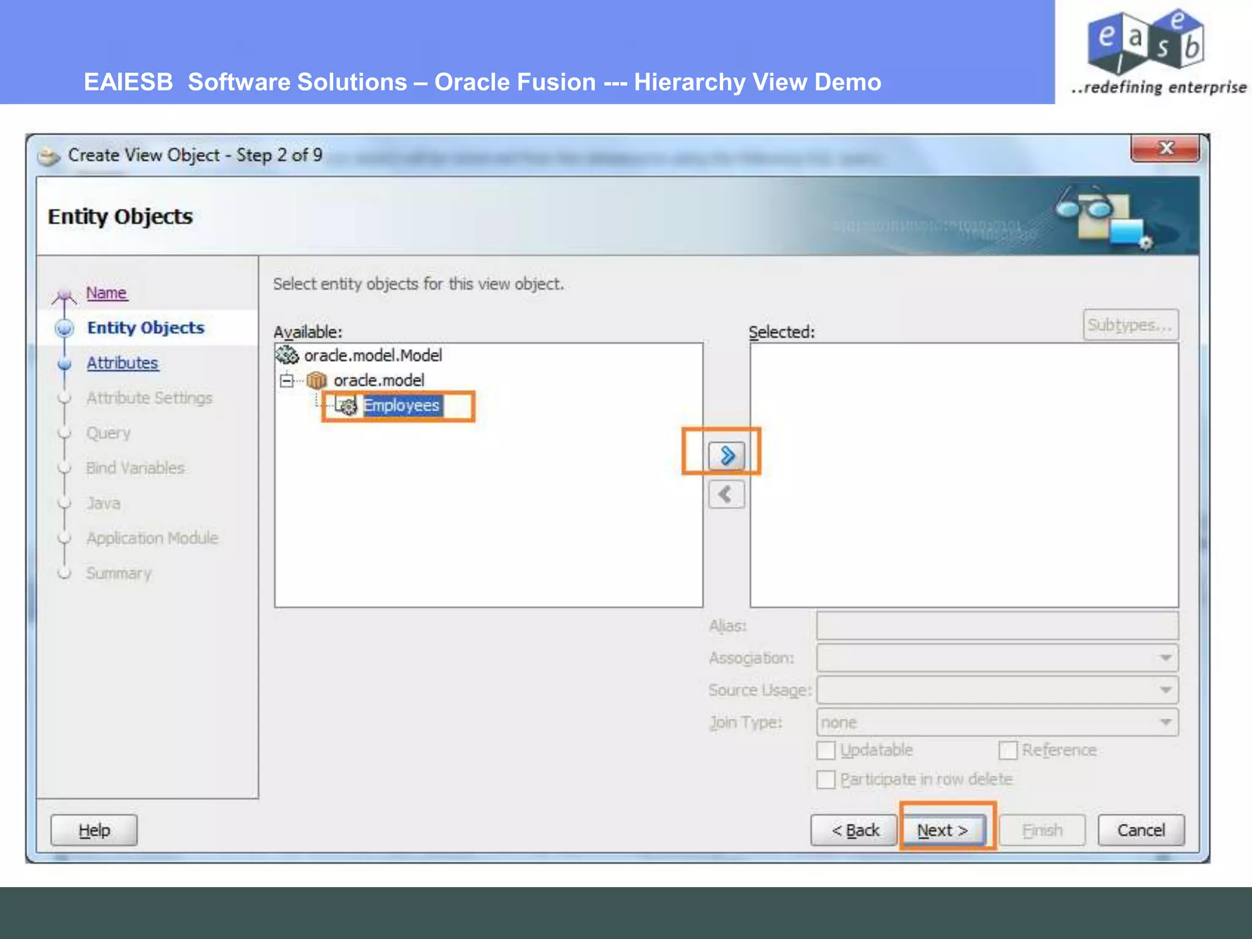Toggle the Reference checkbox

(1008, 750)
